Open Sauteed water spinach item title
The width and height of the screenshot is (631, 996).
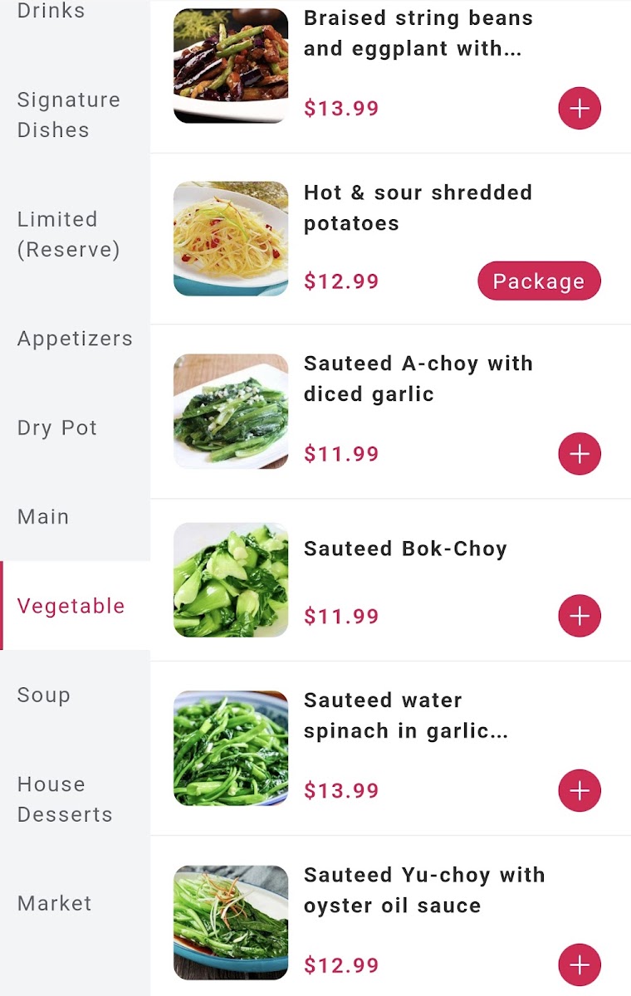pyautogui.click(x=406, y=715)
